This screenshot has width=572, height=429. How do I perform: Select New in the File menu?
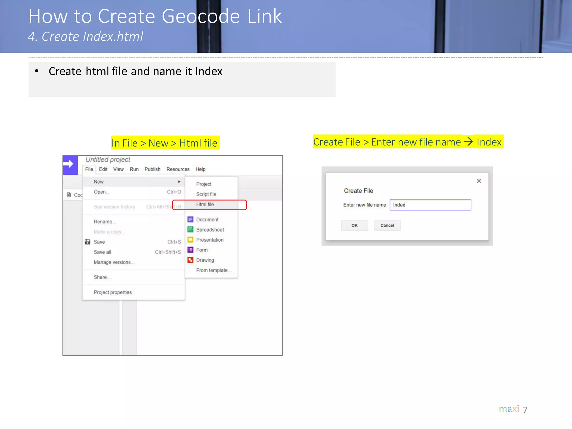[x=134, y=182]
